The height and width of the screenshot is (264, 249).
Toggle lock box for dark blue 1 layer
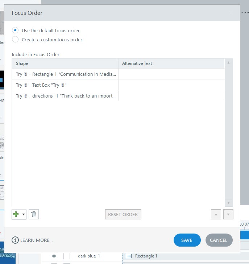tap(67, 256)
